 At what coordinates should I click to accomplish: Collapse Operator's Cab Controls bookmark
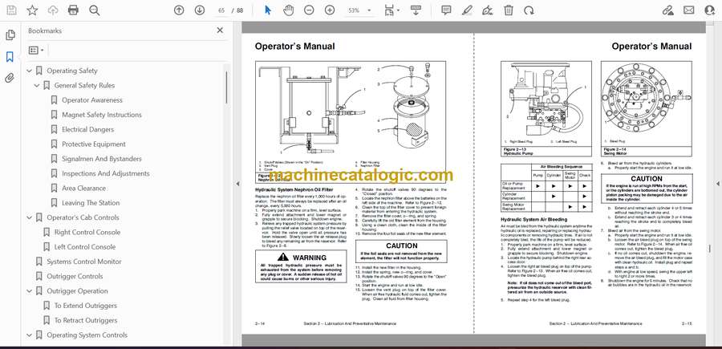click(30, 217)
